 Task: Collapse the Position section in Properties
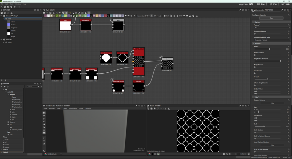[x=253, y=43]
